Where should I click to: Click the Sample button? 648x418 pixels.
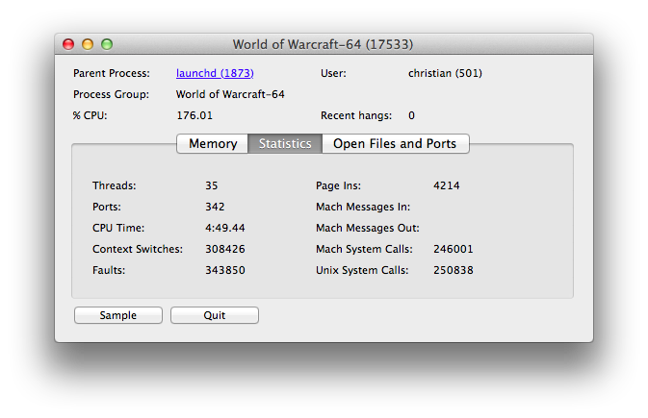pos(117,315)
